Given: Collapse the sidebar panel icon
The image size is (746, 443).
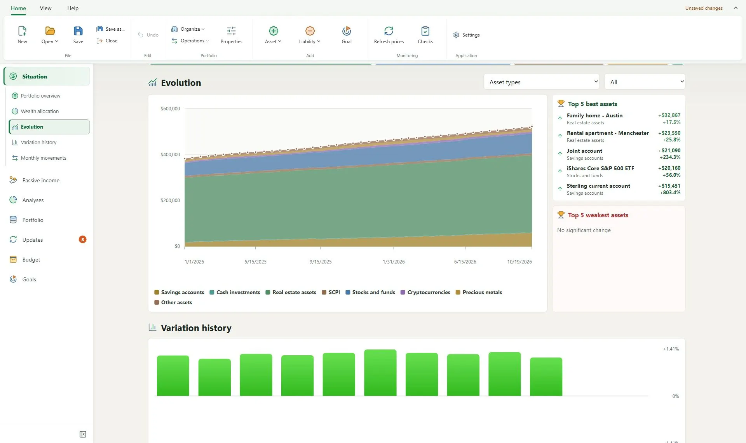Looking at the screenshot, I should pos(83,434).
